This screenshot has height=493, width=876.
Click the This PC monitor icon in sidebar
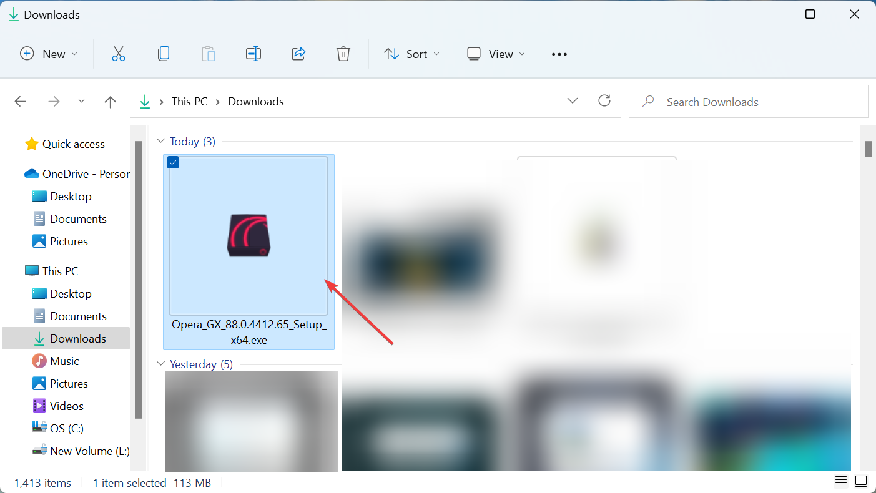coord(31,271)
